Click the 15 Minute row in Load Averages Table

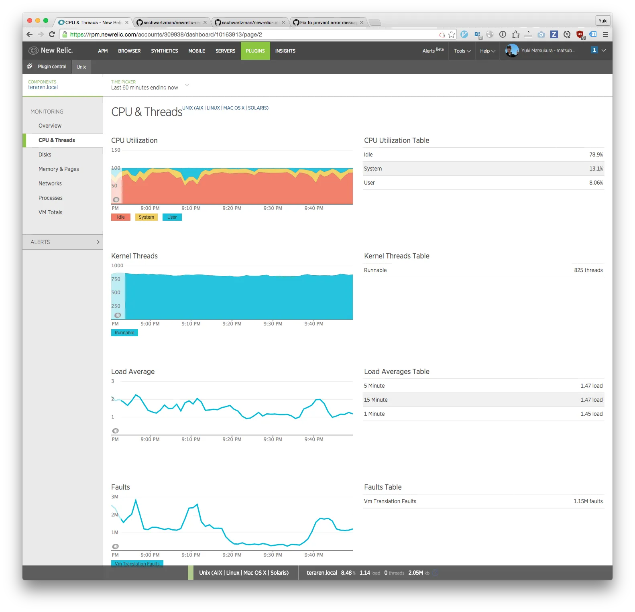(483, 400)
